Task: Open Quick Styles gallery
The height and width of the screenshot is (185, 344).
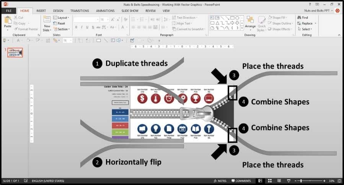Action: (261, 24)
